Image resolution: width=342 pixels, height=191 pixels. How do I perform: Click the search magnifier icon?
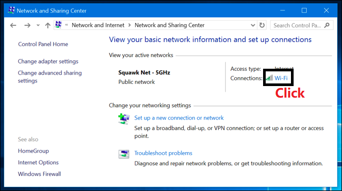click(327, 25)
